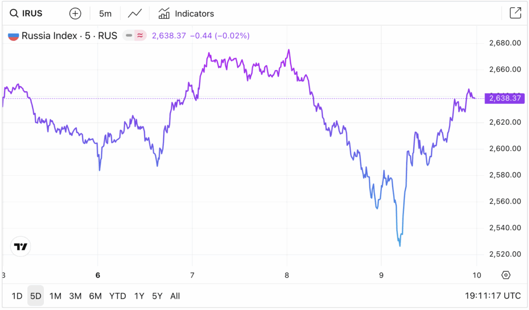This screenshot has height=310, width=529.
Task: Click the 2,638.37 current price label
Action: pos(504,98)
